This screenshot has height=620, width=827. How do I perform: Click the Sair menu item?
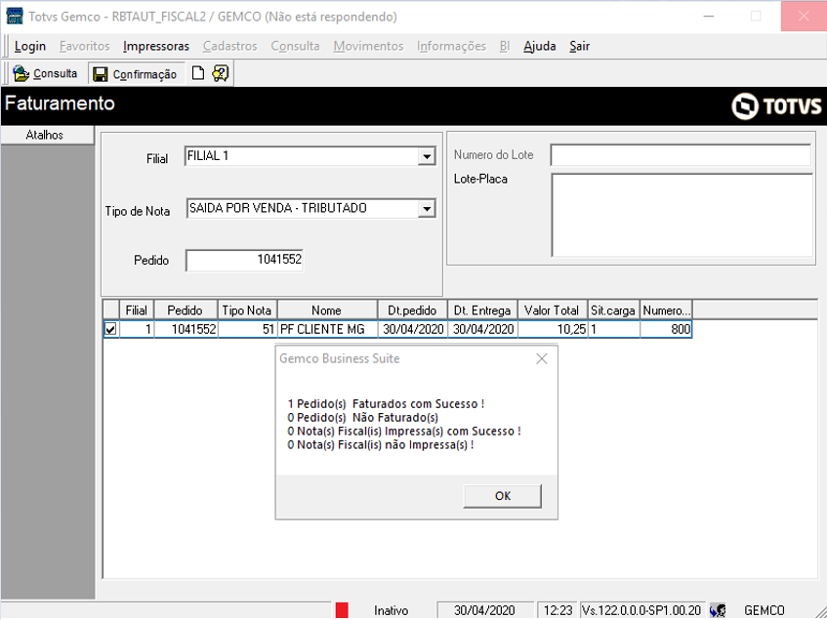pyautogui.click(x=579, y=47)
